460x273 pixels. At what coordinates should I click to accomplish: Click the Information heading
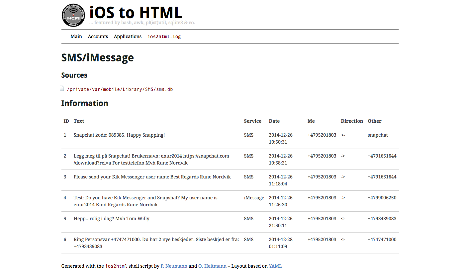click(85, 103)
